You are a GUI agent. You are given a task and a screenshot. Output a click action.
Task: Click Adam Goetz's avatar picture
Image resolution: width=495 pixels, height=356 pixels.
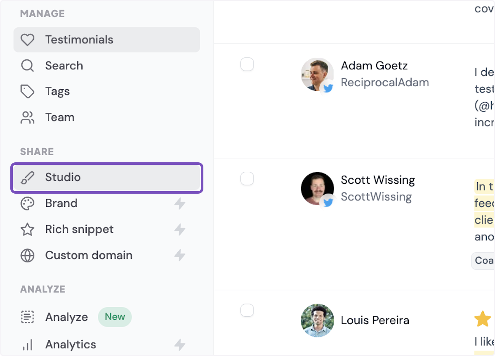coord(316,74)
